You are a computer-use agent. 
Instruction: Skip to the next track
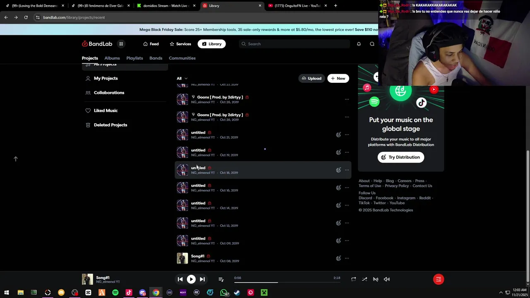202,279
